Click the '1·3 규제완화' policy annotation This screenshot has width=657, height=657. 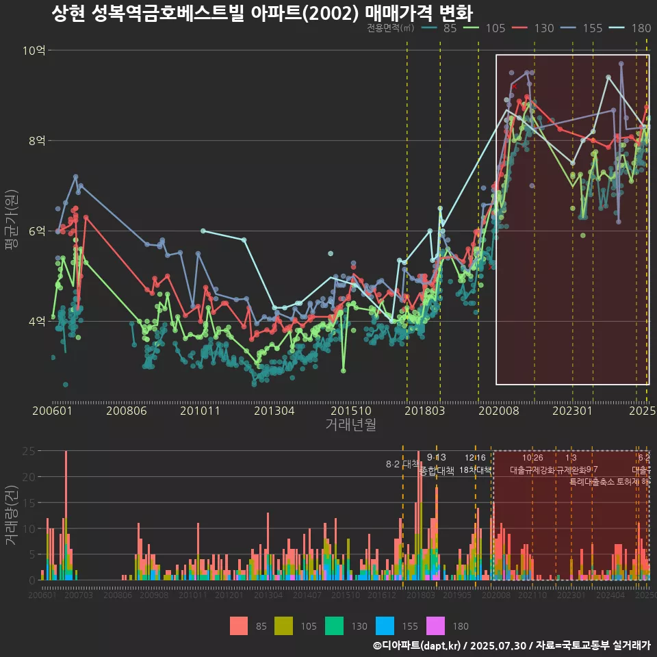click(571, 464)
